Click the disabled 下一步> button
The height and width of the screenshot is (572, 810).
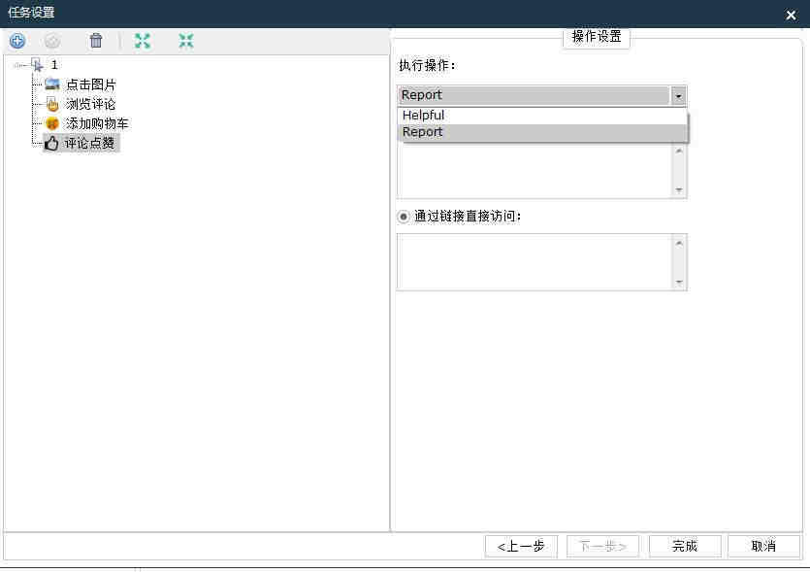602,546
